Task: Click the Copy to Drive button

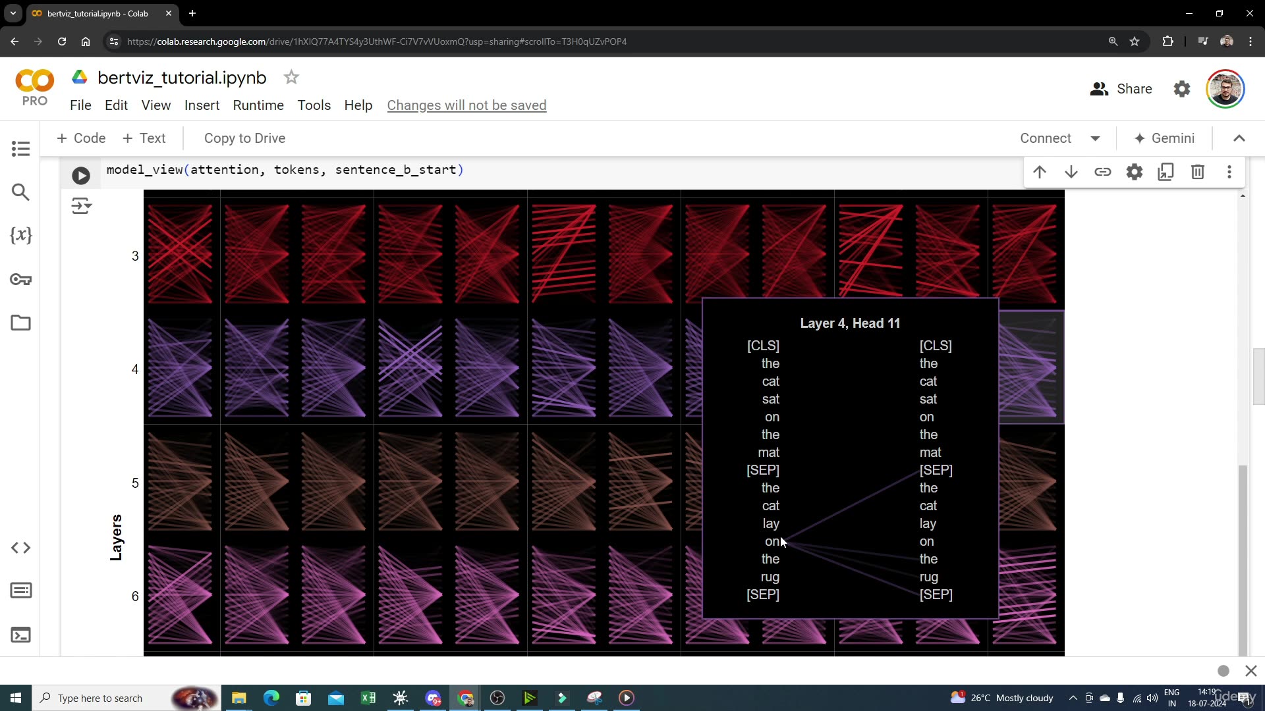Action: click(x=244, y=138)
